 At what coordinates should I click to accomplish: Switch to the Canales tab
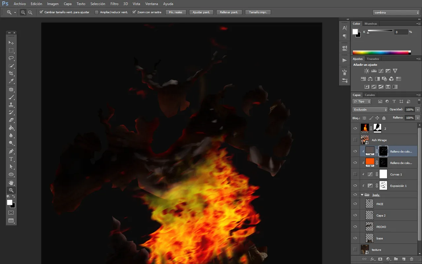[370, 95]
